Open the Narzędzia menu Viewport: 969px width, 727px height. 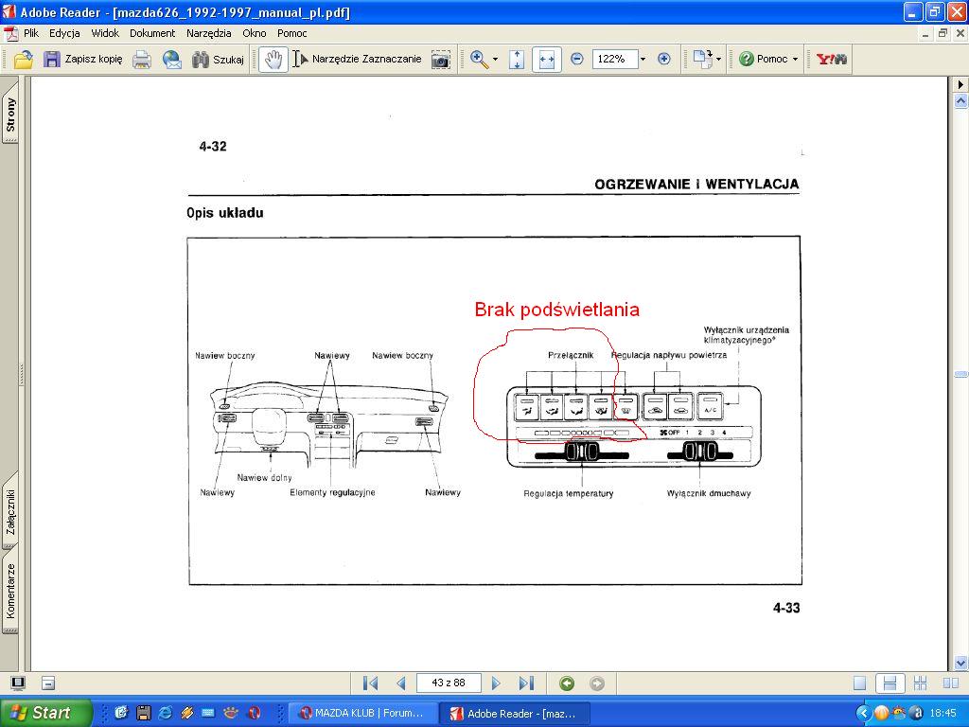pos(208,33)
